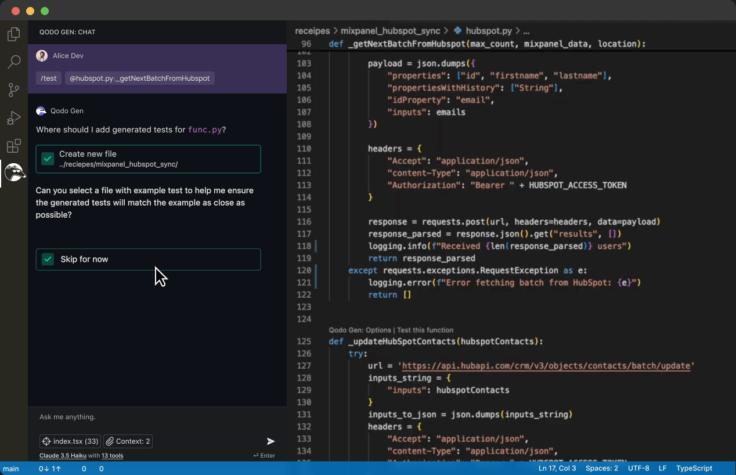The height and width of the screenshot is (475, 736).
Task: Click the index.tsx (33) focus chip
Action: tap(70, 441)
